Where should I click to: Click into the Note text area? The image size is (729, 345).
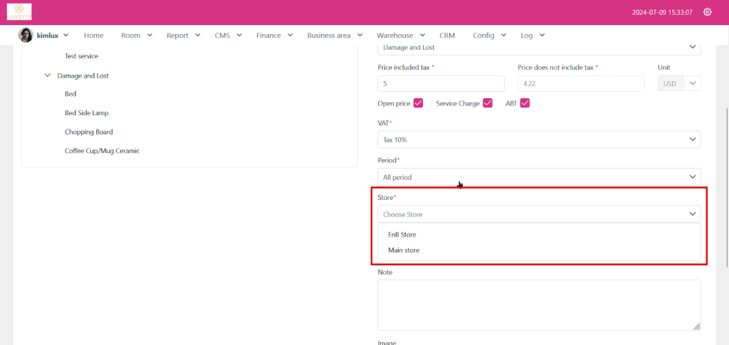[538, 304]
